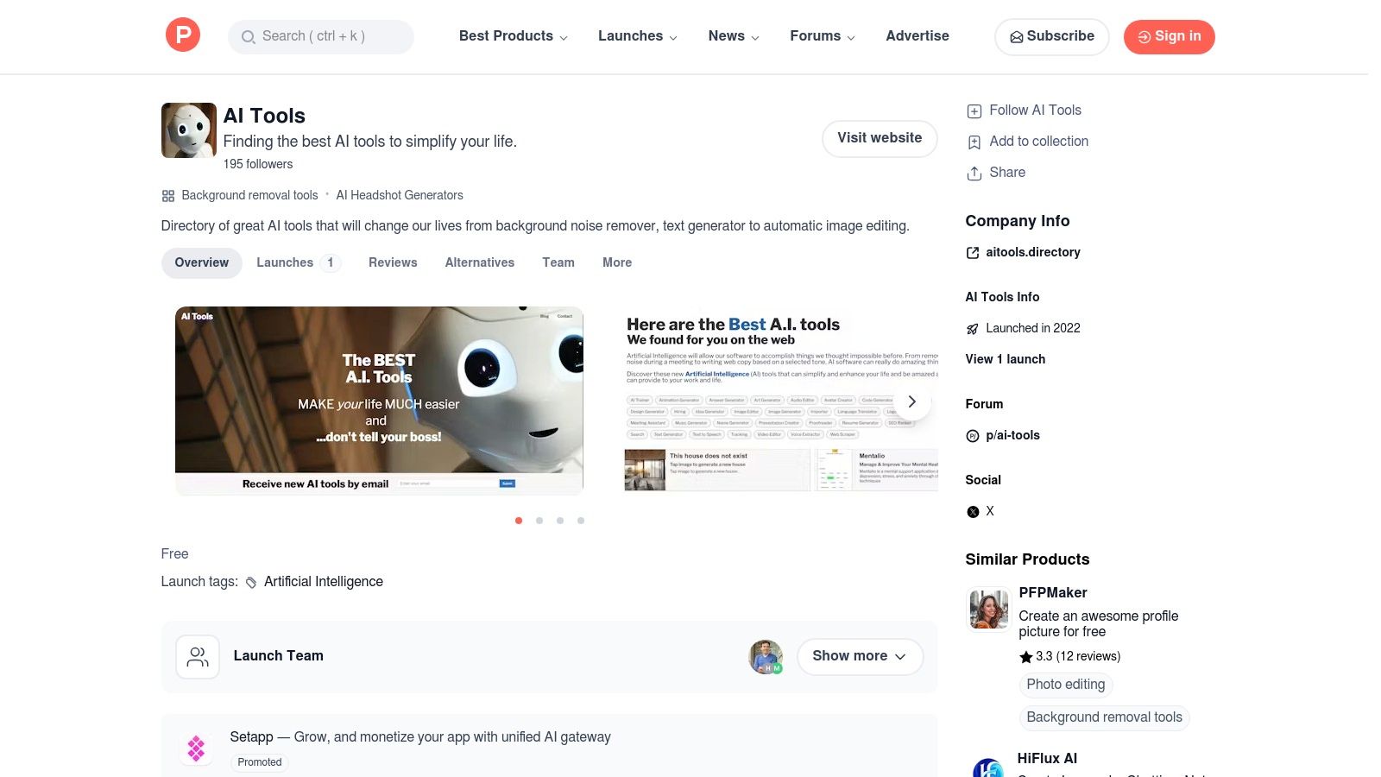Switch to the Team tab
This screenshot has width=1381, height=777.
(558, 262)
